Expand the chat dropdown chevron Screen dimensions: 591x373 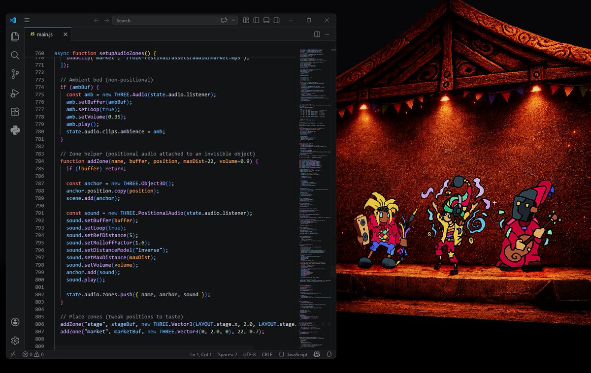pos(233,20)
